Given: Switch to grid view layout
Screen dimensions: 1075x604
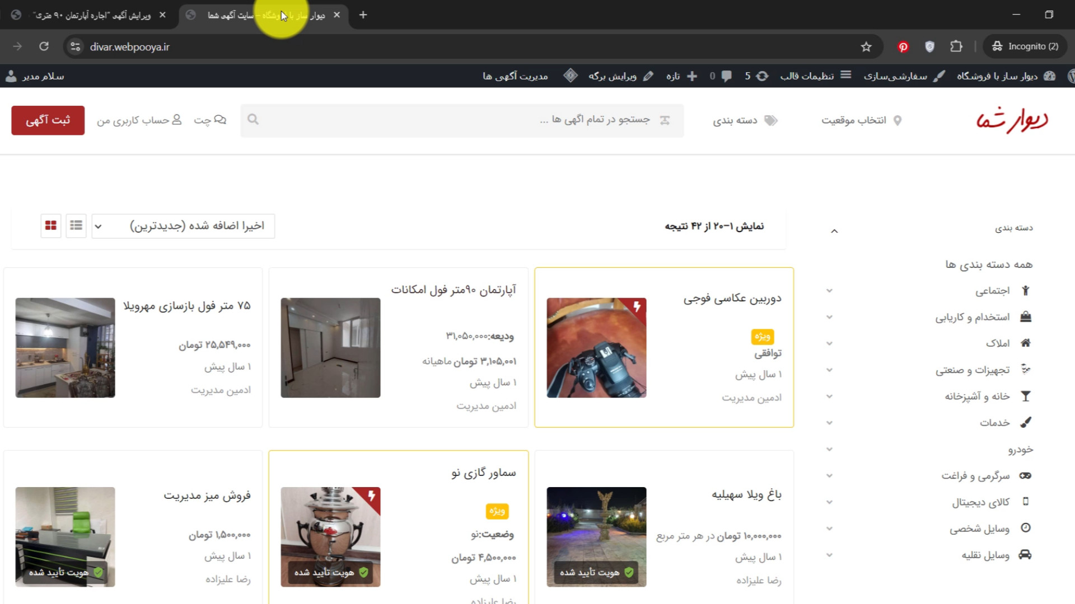Looking at the screenshot, I should (50, 225).
